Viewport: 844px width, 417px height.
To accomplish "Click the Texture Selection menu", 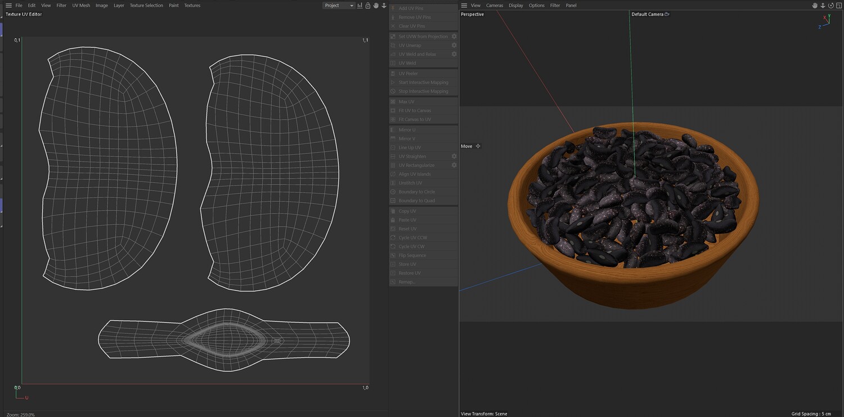I will point(146,6).
